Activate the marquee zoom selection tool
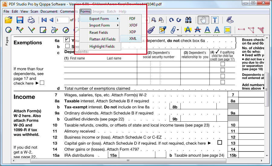Screen dimensions: 272x166 (x=161, y=20)
